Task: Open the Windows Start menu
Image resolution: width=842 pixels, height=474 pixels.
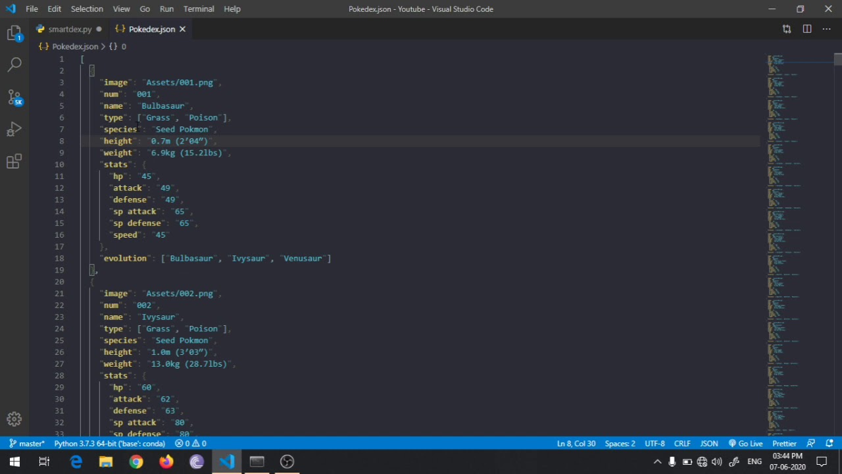Action: (14, 461)
